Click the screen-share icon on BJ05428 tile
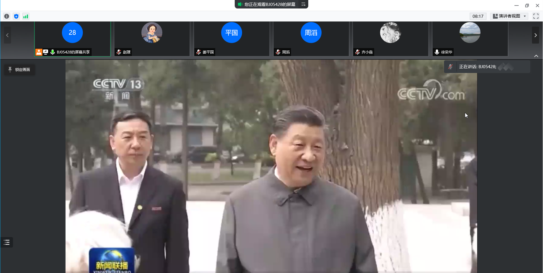Viewport: 543px width, 273px height. click(46, 52)
